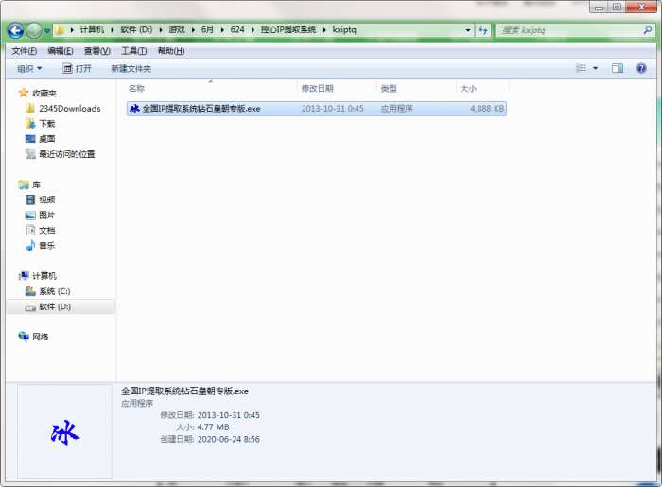The width and height of the screenshot is (662, 487).
Task: Select 计算机 in the address breadcrumb
Action: click(92, 30)
